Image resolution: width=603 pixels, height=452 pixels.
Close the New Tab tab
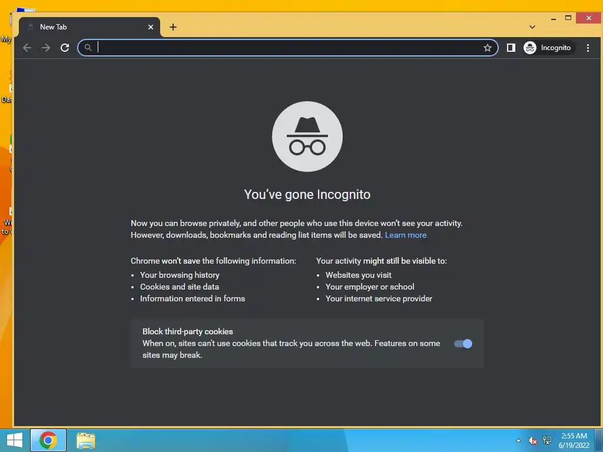151,27
